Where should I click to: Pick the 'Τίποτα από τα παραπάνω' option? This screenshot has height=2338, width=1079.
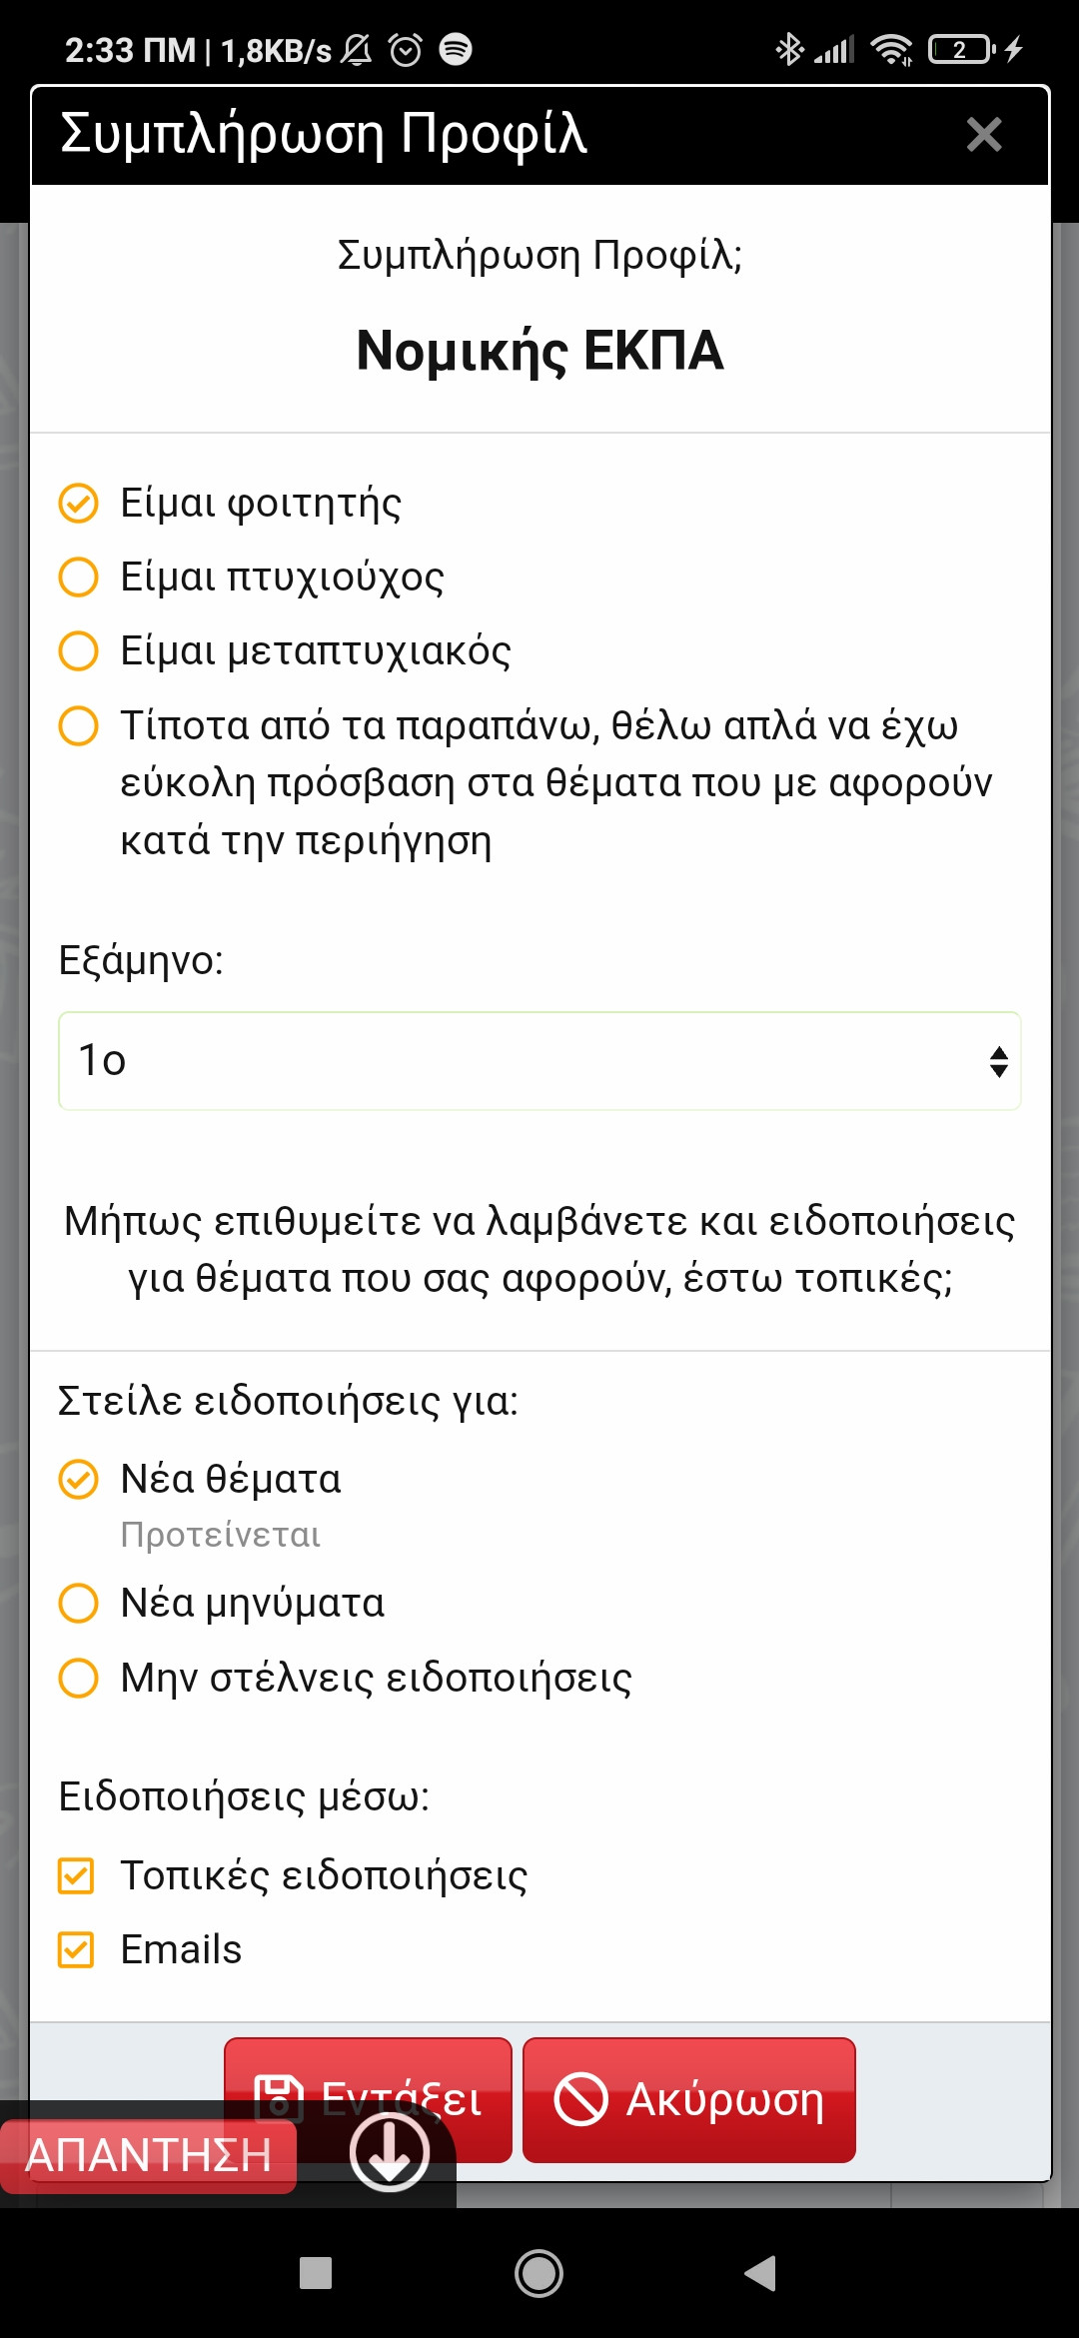coord(79,726)
